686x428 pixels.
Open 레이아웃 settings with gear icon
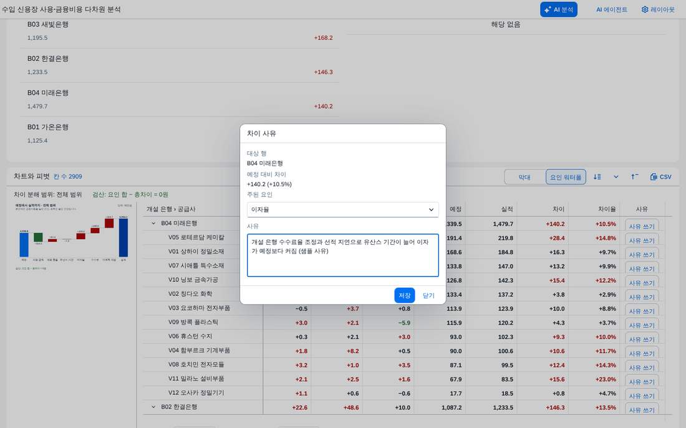[x=658, y=9]
